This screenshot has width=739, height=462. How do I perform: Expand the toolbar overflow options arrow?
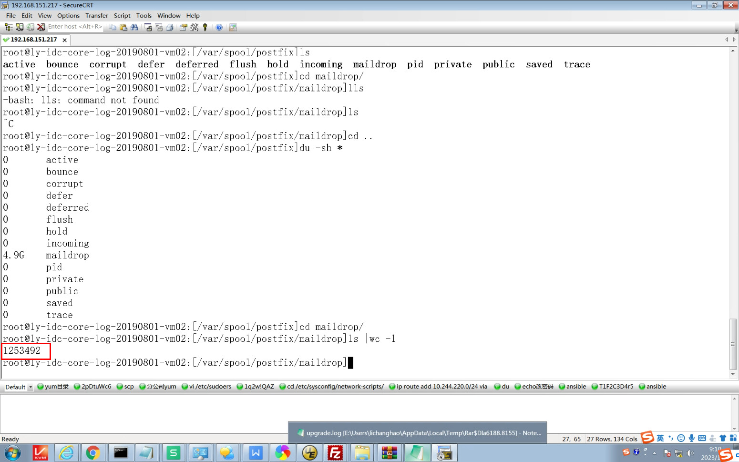(736, 30)
